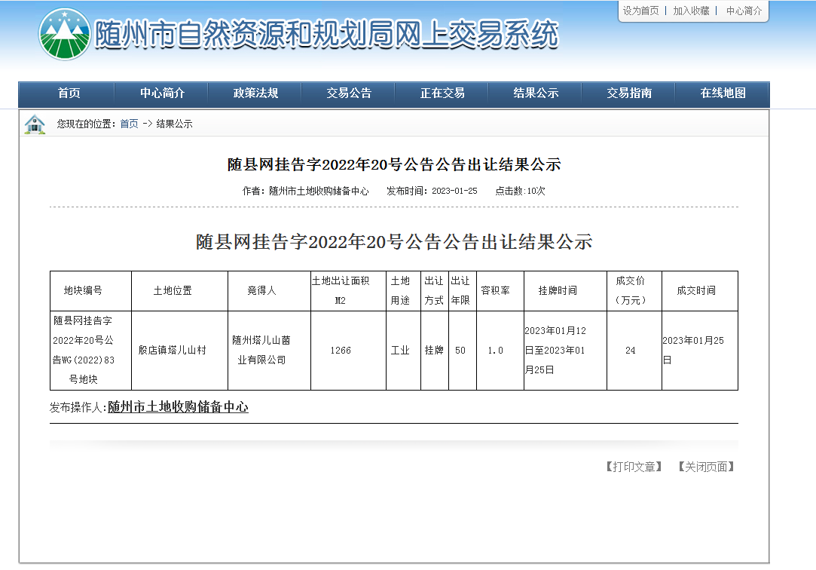Click the transfer method cell 挂牌
816x570 pixels.
tap(433, 351)
